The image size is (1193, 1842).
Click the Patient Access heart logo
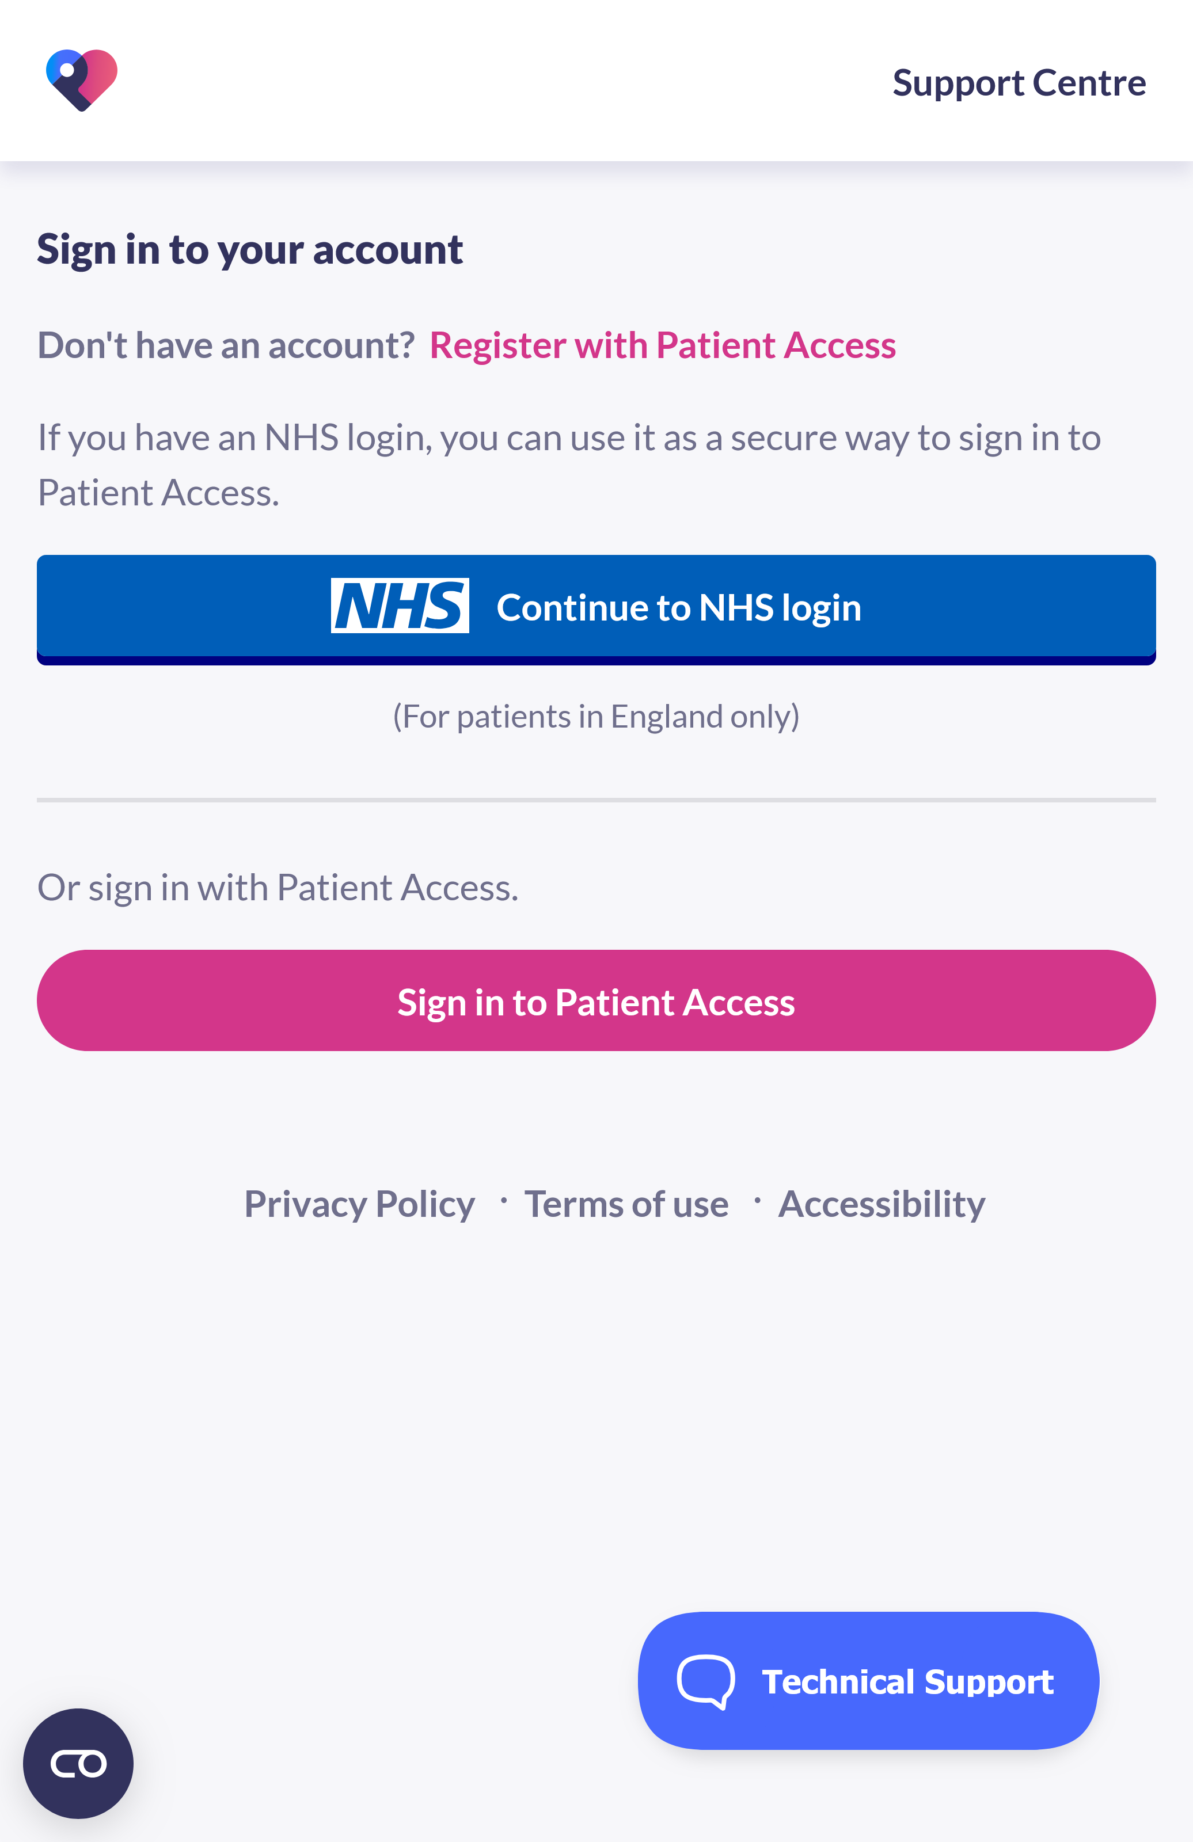[82, 81]
